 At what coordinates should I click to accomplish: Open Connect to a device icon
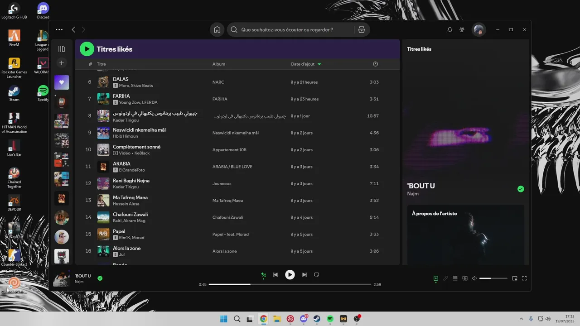[465, 278]
